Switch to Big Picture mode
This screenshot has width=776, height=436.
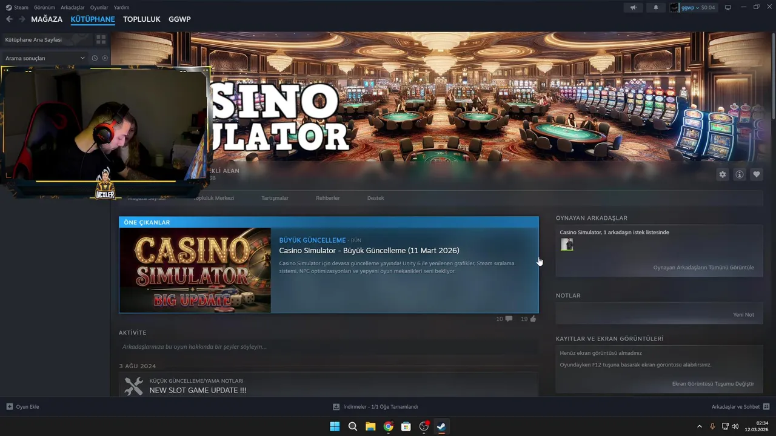(728, 7)
